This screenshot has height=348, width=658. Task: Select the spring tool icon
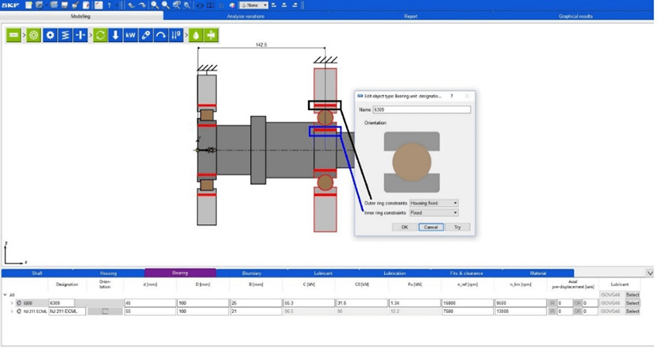(65, 36)
